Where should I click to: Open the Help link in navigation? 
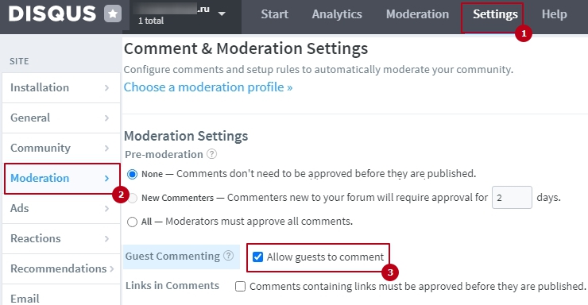[x=554, y=14]
